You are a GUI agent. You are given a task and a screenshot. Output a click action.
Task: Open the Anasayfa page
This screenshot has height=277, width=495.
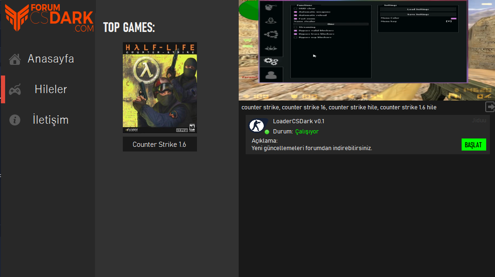click(51, 59)
